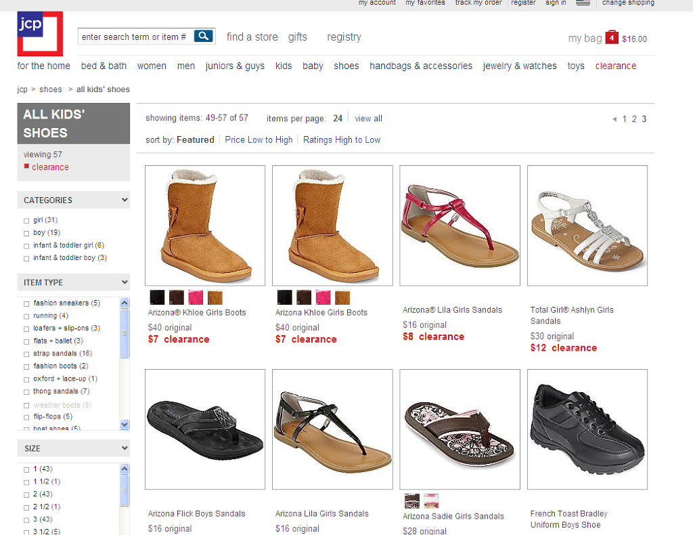
Task: Check flip-flops (5) filter
Action: tap(26, 417)
